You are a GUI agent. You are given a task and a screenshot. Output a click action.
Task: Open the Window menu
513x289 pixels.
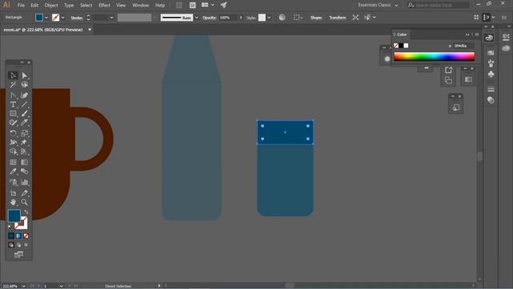coord(140,6)
